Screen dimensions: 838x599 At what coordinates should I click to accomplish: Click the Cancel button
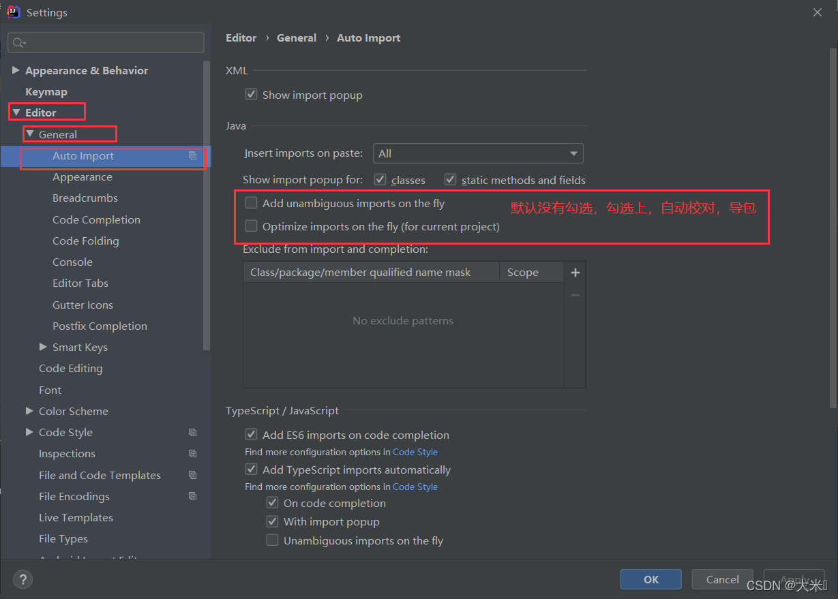tap(723, 579)
